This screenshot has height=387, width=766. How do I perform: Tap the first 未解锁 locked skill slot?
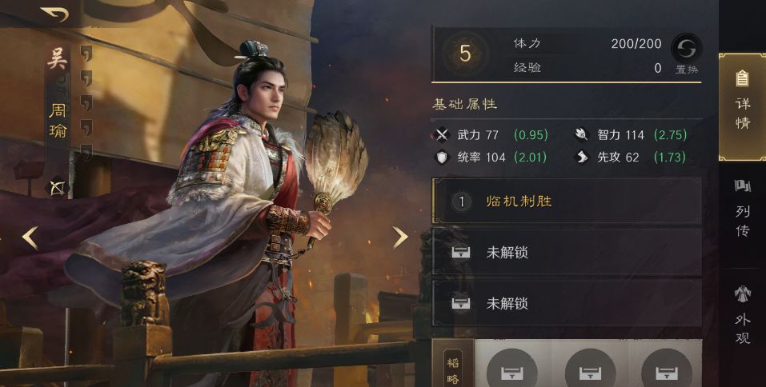[x=567, y=253]
